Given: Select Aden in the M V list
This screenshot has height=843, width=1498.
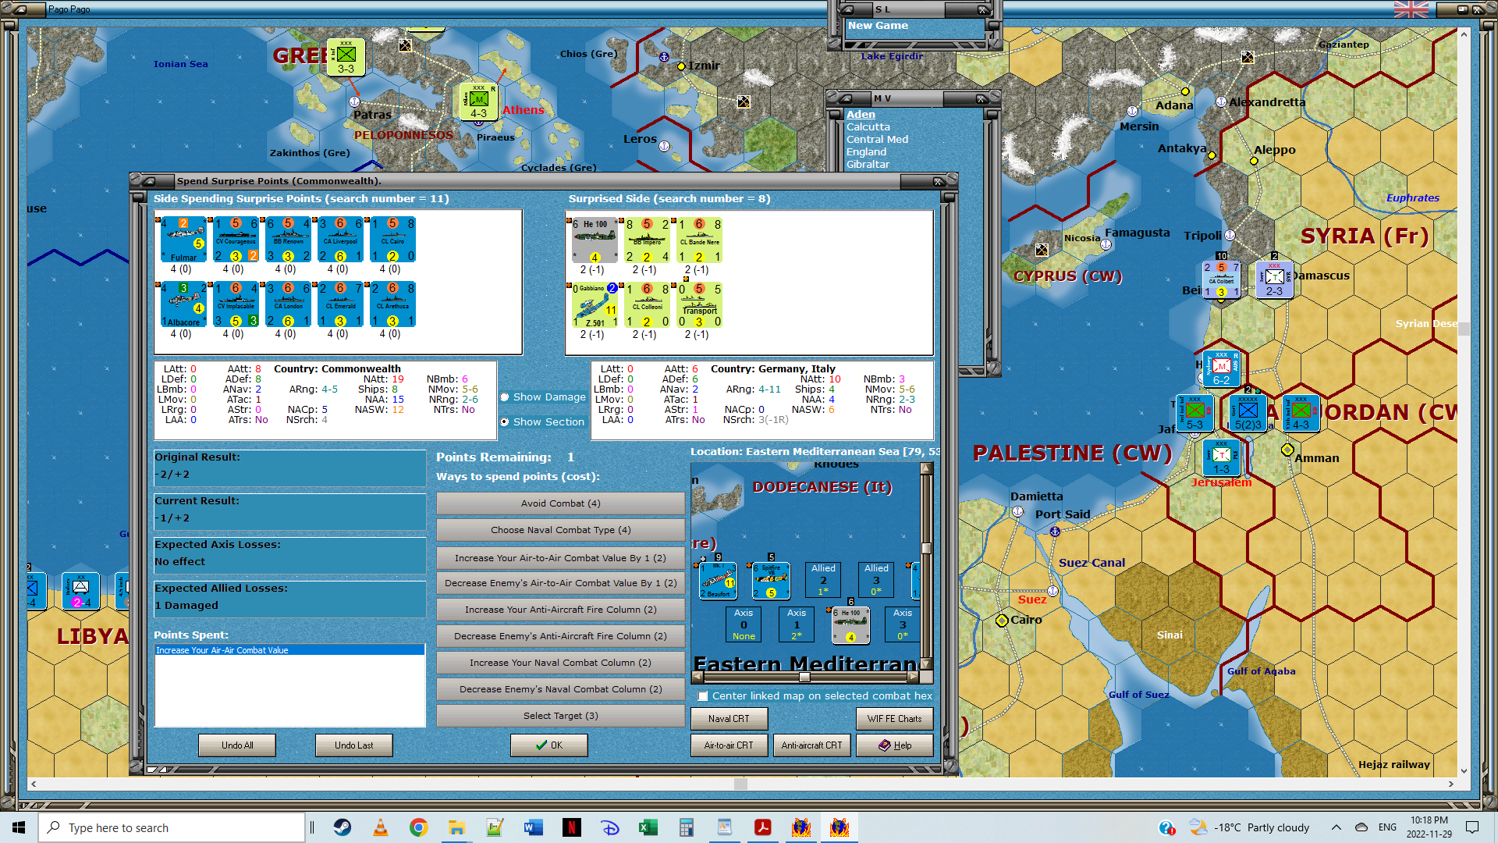Looking at the screenshot, I should tap(861, 115).
